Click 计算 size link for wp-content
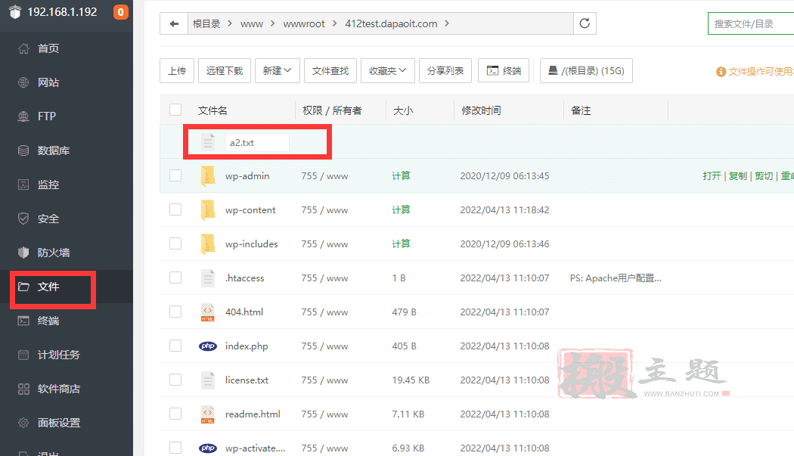 (401, 209)
